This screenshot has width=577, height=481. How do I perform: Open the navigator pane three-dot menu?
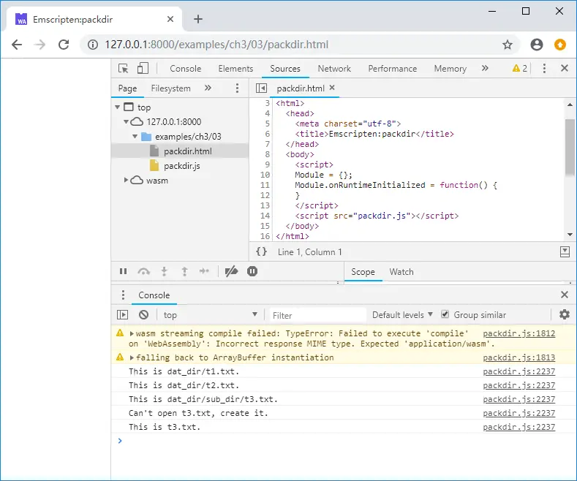coord(237,88)
